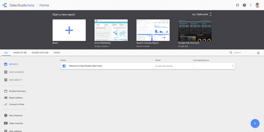Select the ALL tab

6,53
